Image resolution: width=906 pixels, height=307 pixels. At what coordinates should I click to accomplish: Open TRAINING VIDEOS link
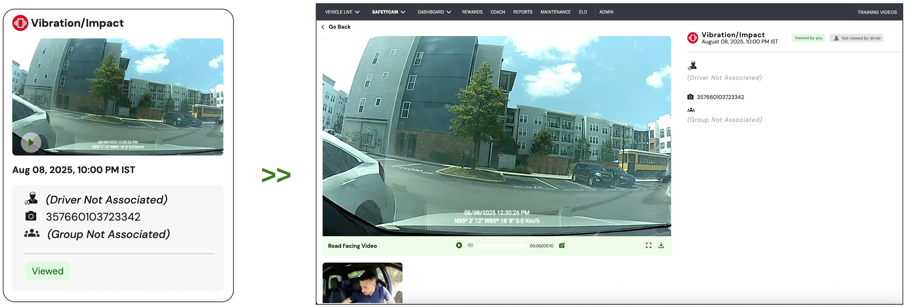tap(877, 12)
